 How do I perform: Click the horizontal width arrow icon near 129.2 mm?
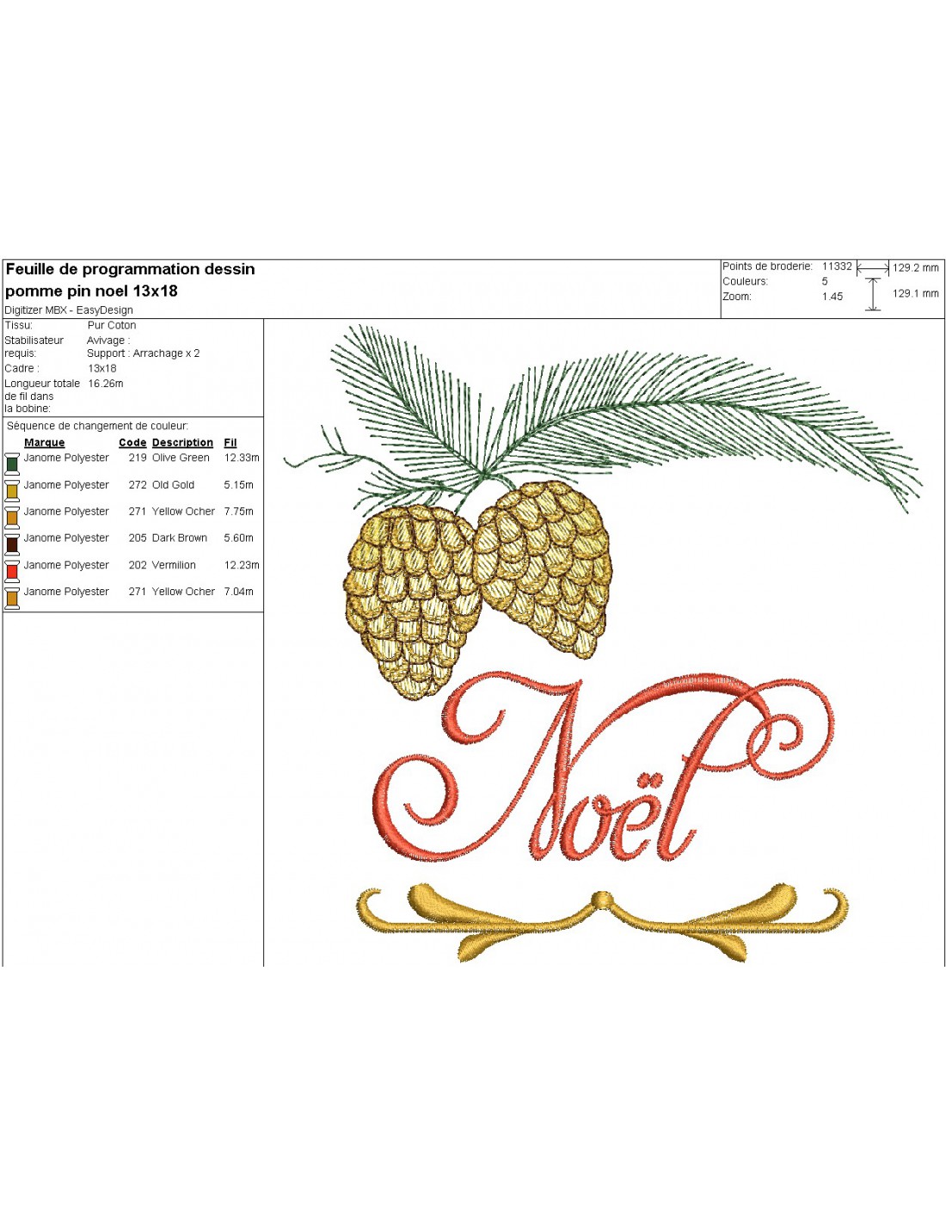(873, 269)
